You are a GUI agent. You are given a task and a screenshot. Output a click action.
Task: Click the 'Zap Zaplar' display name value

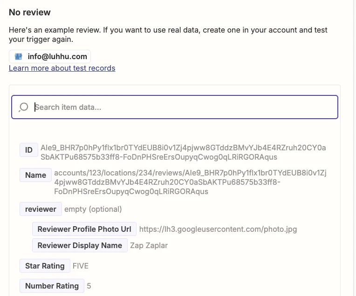point(149,245)
